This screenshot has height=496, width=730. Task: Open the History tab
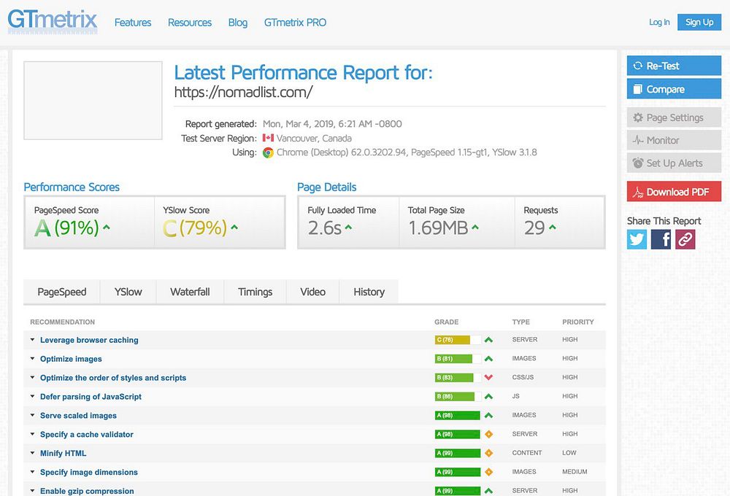point(369,292)
